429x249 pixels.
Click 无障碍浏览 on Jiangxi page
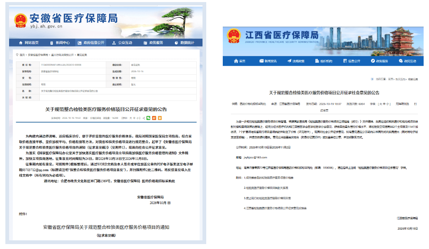point(402,104)
